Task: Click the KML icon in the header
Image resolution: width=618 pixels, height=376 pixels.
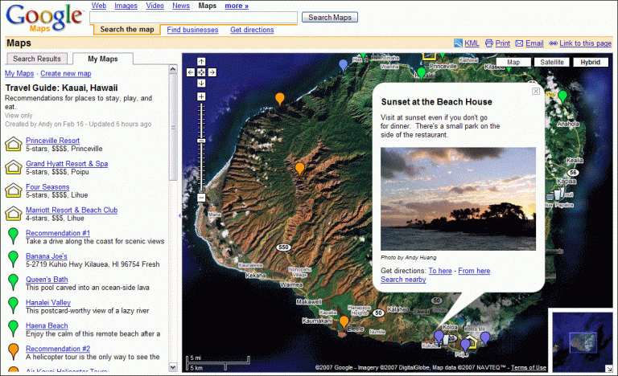Action: (458, 43)
